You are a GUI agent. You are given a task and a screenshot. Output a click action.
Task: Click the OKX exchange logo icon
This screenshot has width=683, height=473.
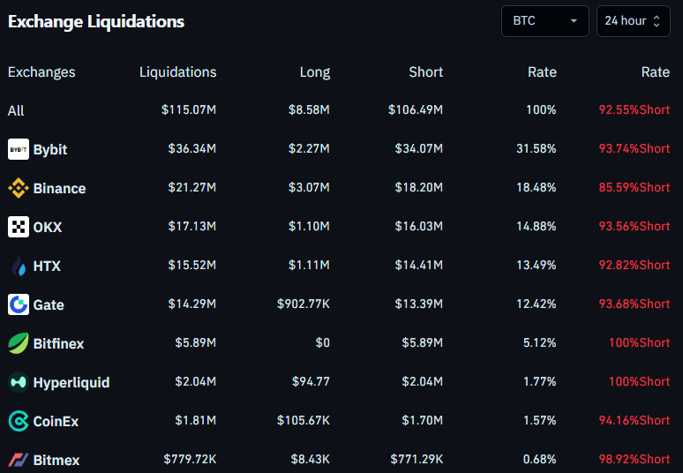click(19, 227)
